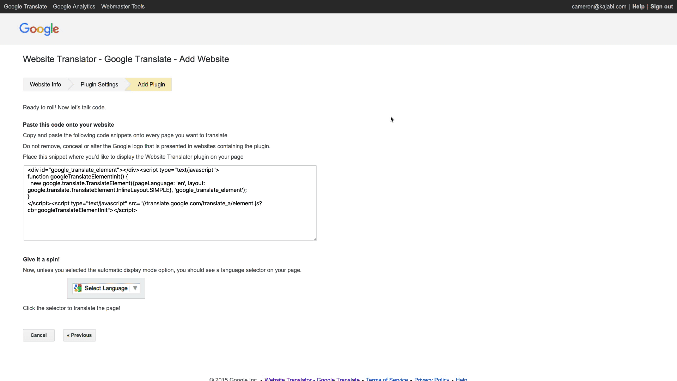Image resolution: width=677 pixels, height=381 pixels.
Task: Click the Google Translate icon in the language selector
Action: point(78,288)
